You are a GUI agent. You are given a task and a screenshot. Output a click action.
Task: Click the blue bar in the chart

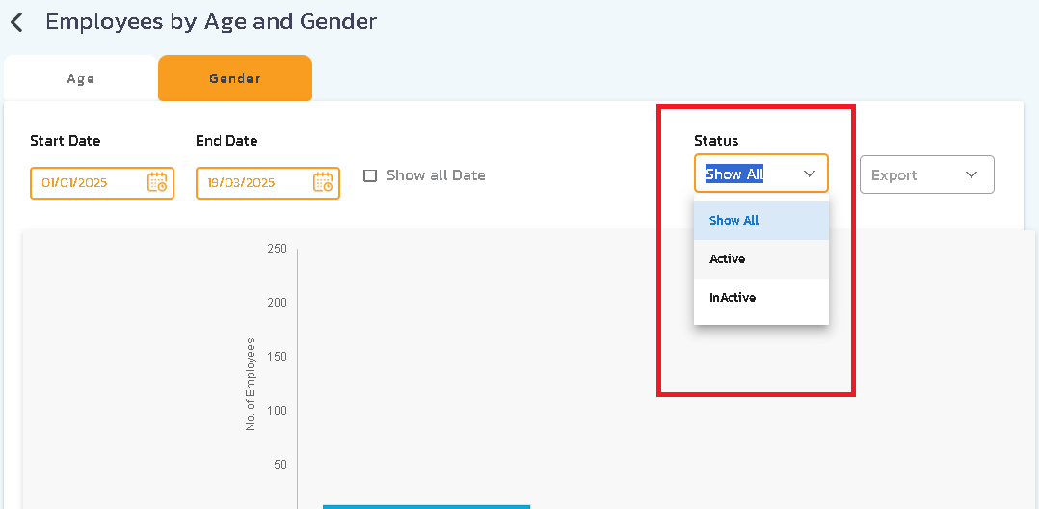(426, 506)
